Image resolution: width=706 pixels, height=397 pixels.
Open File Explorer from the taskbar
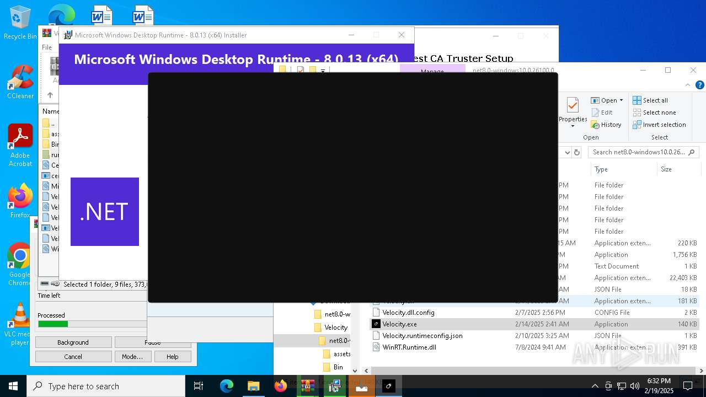(254, 387)
